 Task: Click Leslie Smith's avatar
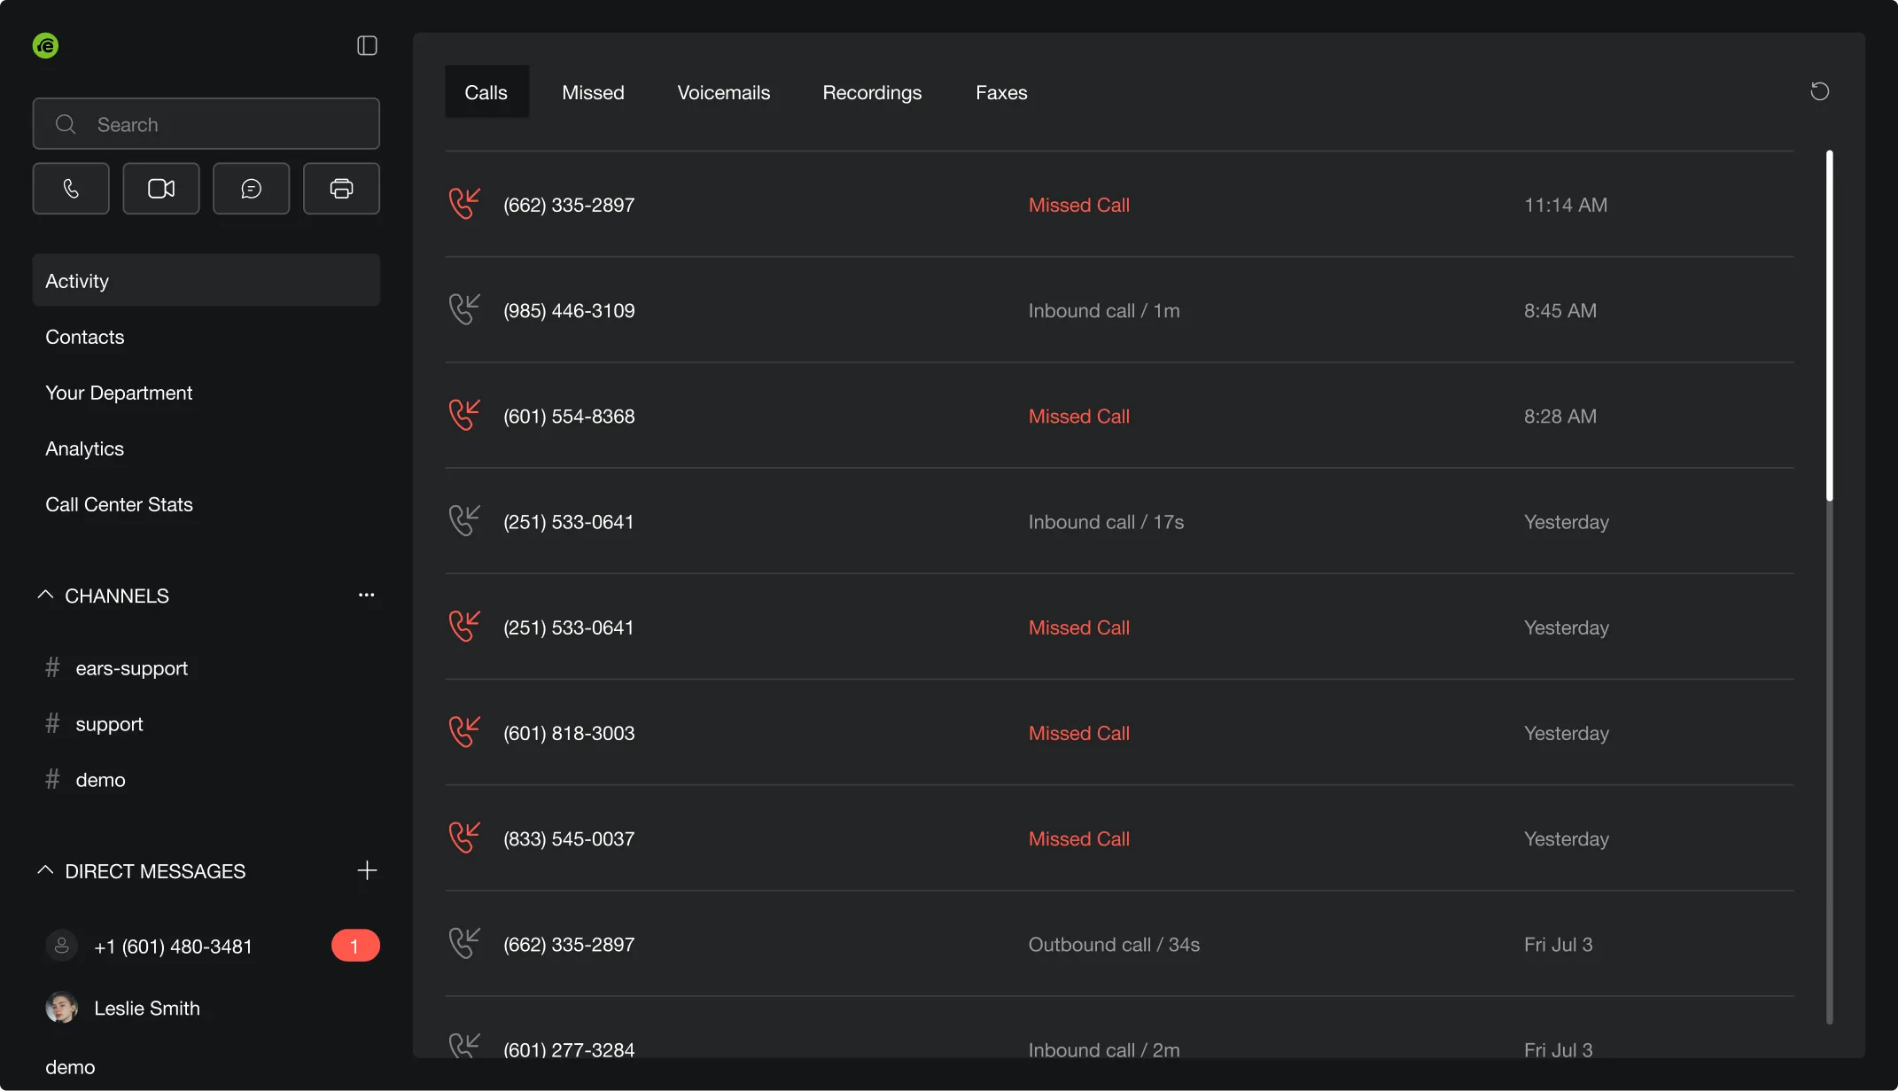[61, 1008]
